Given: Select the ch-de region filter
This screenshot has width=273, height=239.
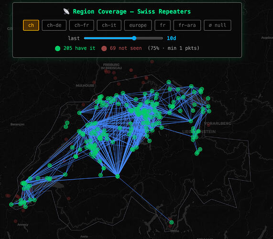Looking at the screenshot, I should coord(54,25).
